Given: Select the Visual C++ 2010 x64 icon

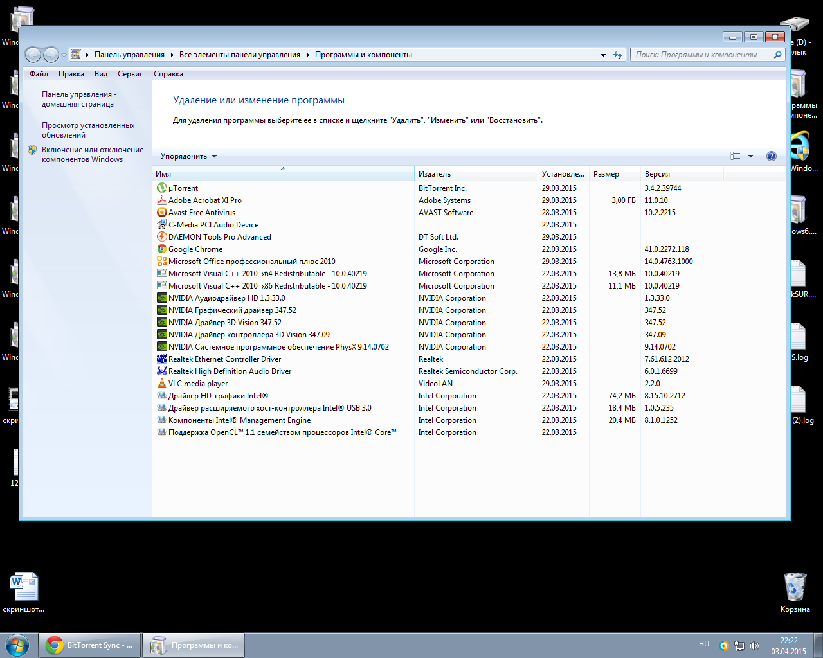Looking at the screenshot, I should tap(162, 274).
